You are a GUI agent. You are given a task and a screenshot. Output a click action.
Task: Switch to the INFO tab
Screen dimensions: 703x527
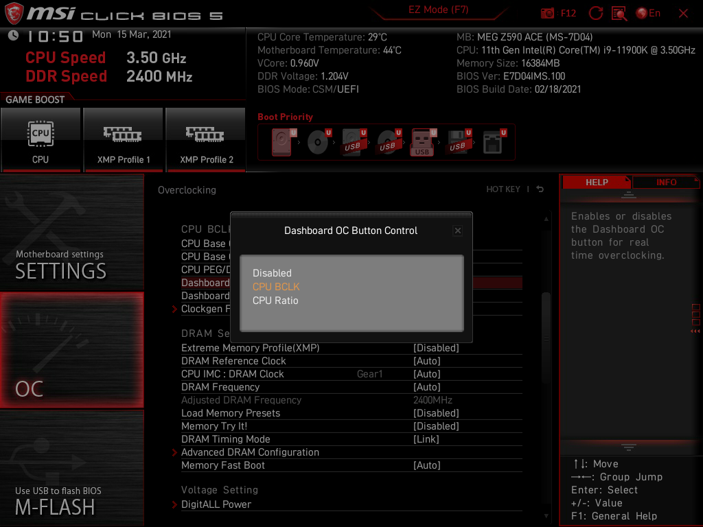(666, 183)
